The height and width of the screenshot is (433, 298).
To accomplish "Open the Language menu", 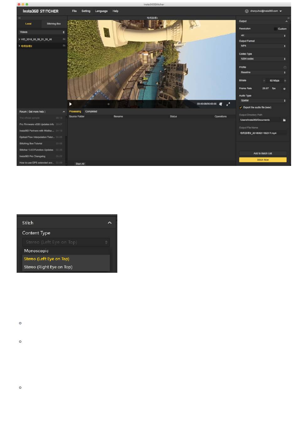I will point(101,11).
